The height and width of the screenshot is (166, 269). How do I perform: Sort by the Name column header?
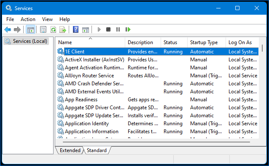pos(90,42)
